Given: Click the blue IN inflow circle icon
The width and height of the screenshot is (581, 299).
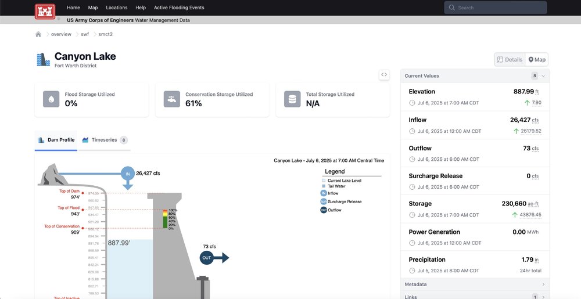Looking at the screenshot, I should point(128,173).
